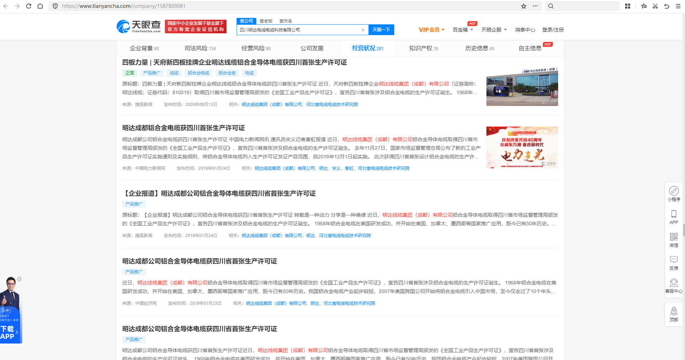
Task: Click related person link 秦虹
Action: 349,168
